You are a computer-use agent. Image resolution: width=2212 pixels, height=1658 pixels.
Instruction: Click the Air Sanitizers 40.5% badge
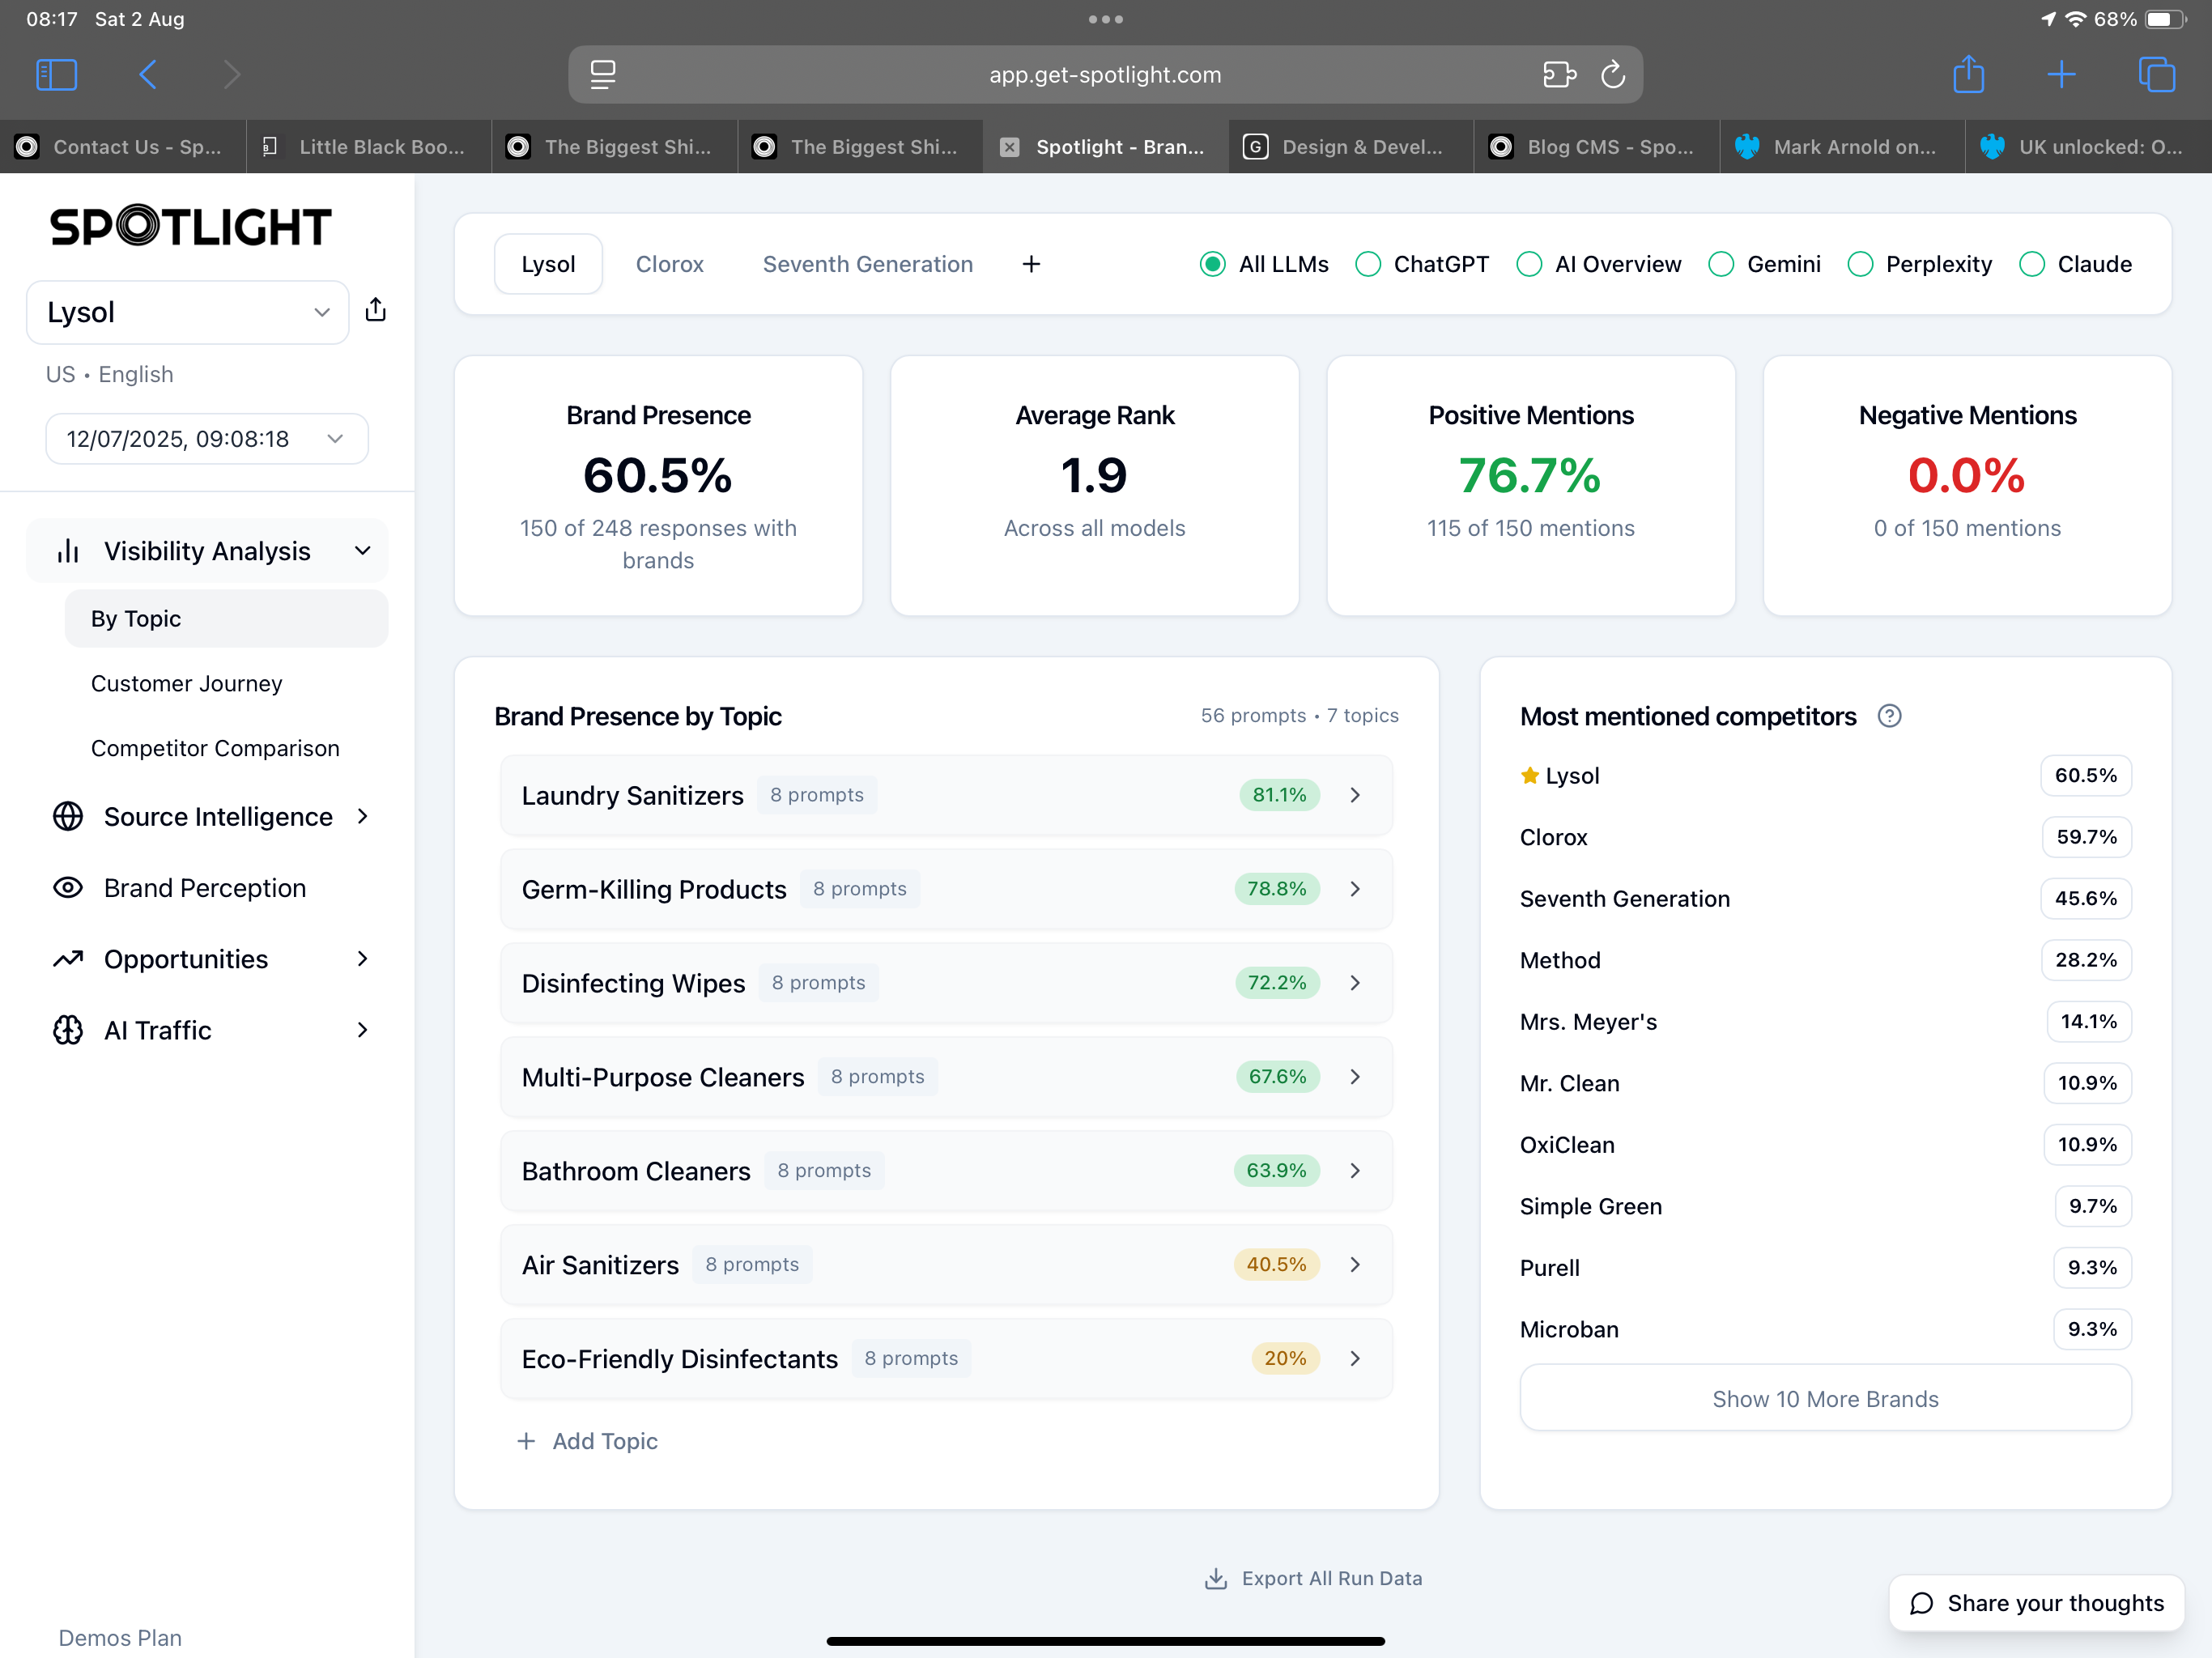(1276, 1264)
